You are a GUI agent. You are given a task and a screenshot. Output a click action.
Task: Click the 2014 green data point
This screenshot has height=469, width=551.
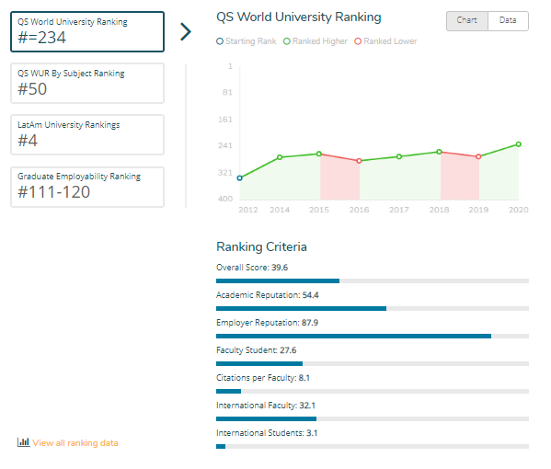[x=280, y=157]
